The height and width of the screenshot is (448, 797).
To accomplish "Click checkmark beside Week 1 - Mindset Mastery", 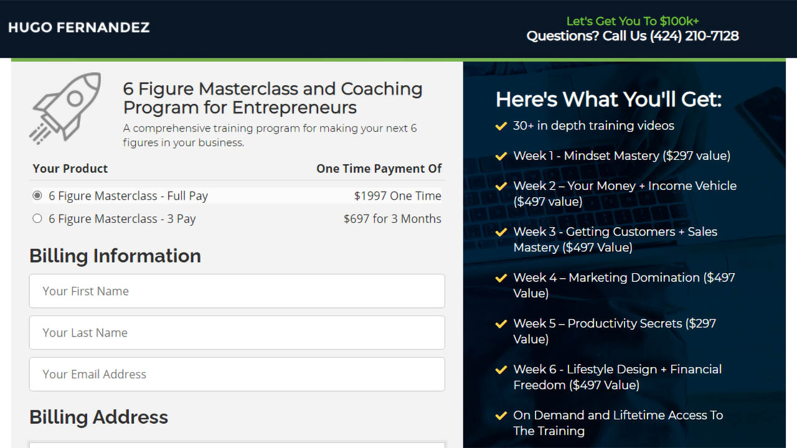I will tap(501, 156).
